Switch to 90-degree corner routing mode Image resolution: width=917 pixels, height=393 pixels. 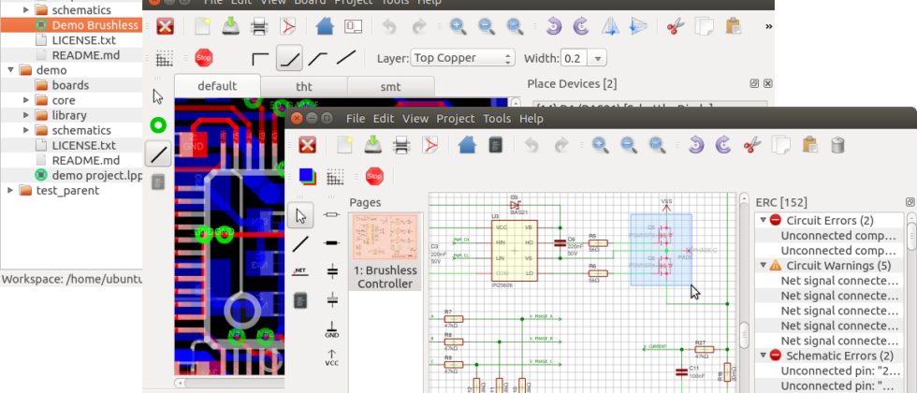[261, 58]
